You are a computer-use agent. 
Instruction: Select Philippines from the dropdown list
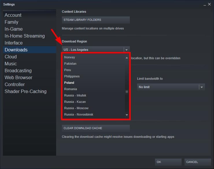pyautogui.click(x=72, y=76)
